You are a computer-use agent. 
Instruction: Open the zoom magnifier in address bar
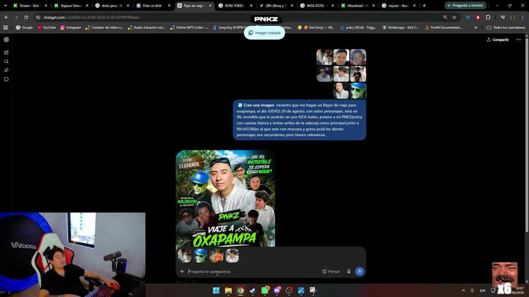(445, 17)
